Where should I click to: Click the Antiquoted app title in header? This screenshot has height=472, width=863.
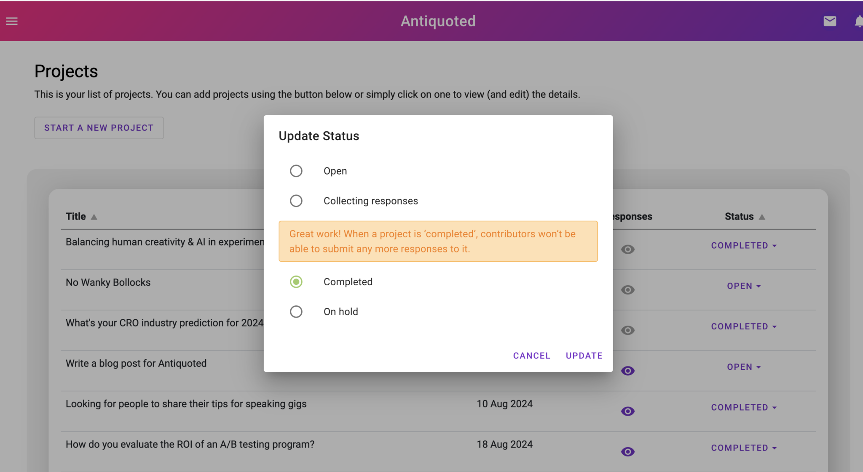click(439, 21)
